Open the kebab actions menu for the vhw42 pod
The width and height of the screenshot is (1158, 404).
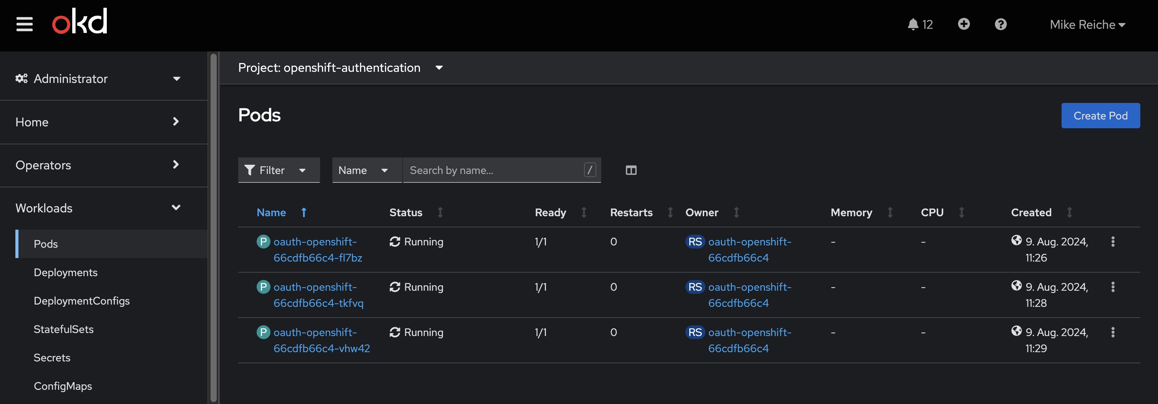pos(1113,333)
